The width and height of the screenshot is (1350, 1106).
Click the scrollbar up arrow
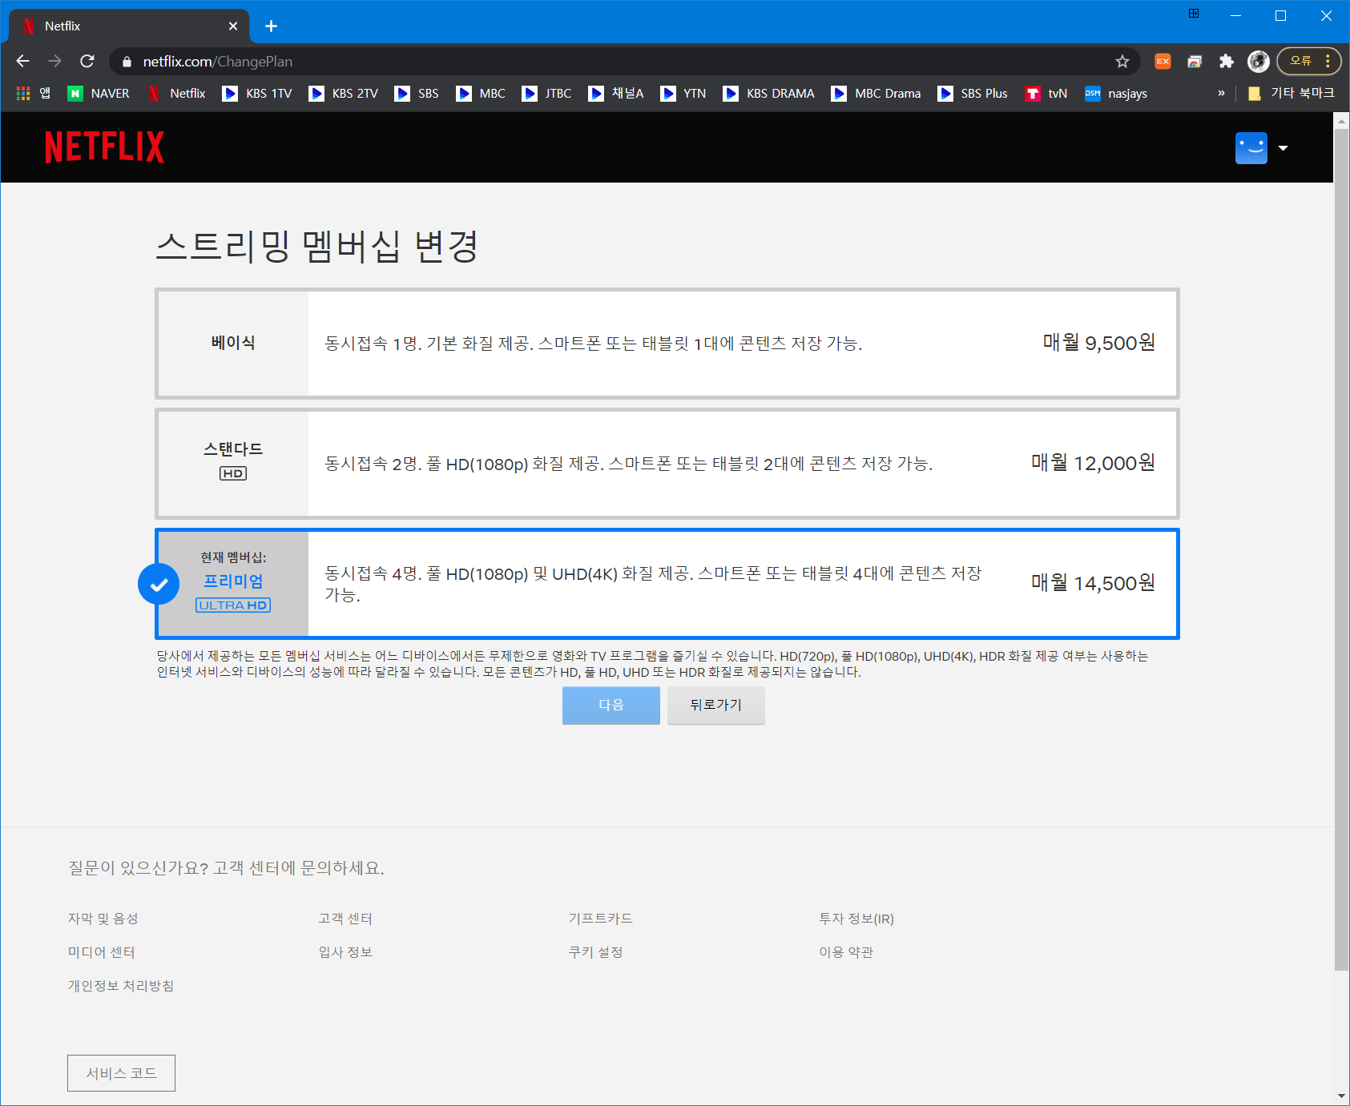1341,120
